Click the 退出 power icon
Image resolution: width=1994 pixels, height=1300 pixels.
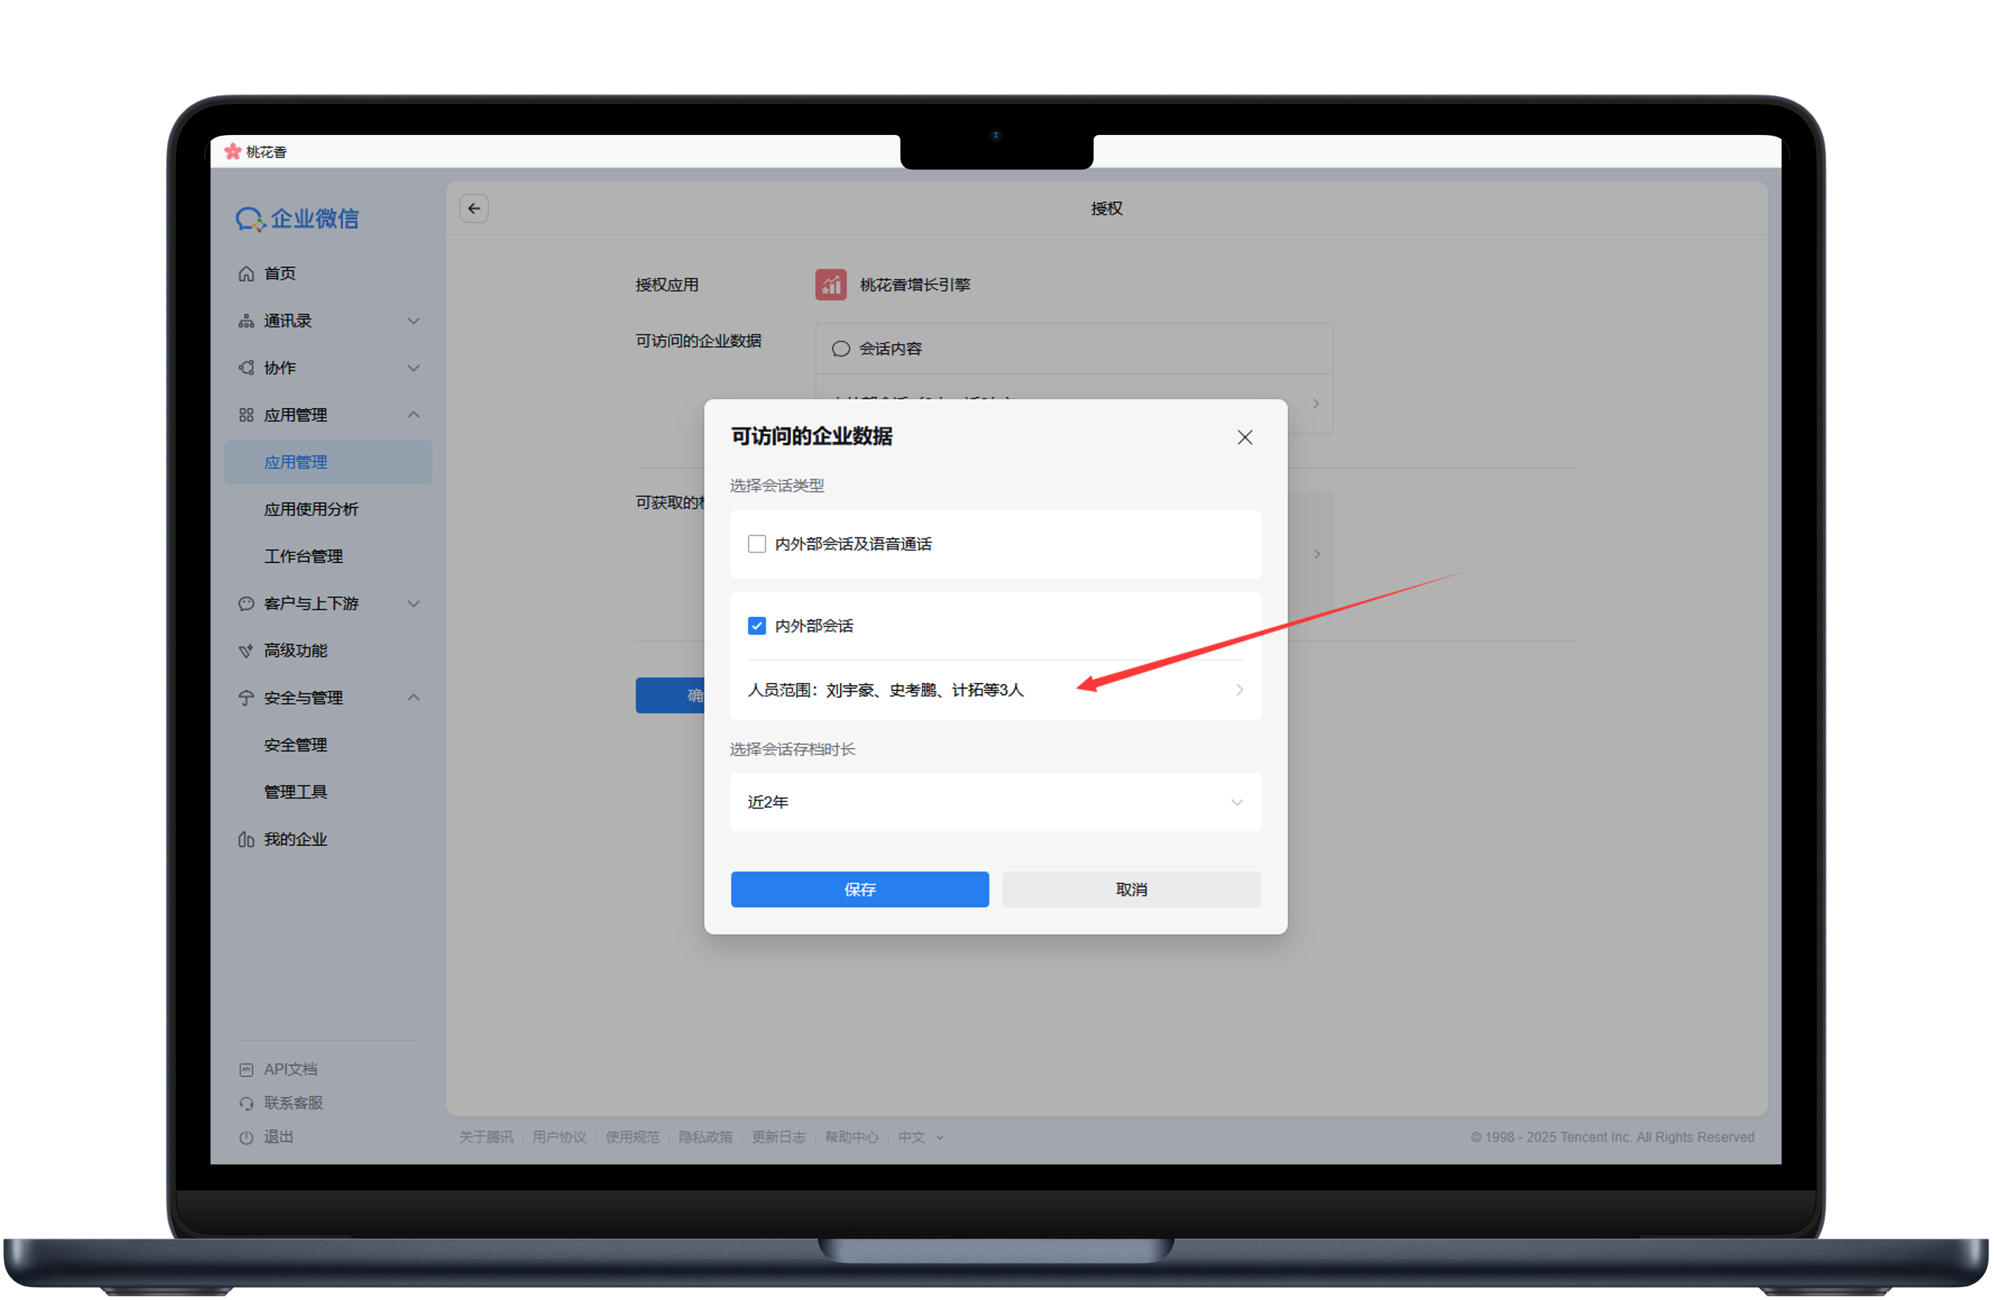pos(246,1138)
